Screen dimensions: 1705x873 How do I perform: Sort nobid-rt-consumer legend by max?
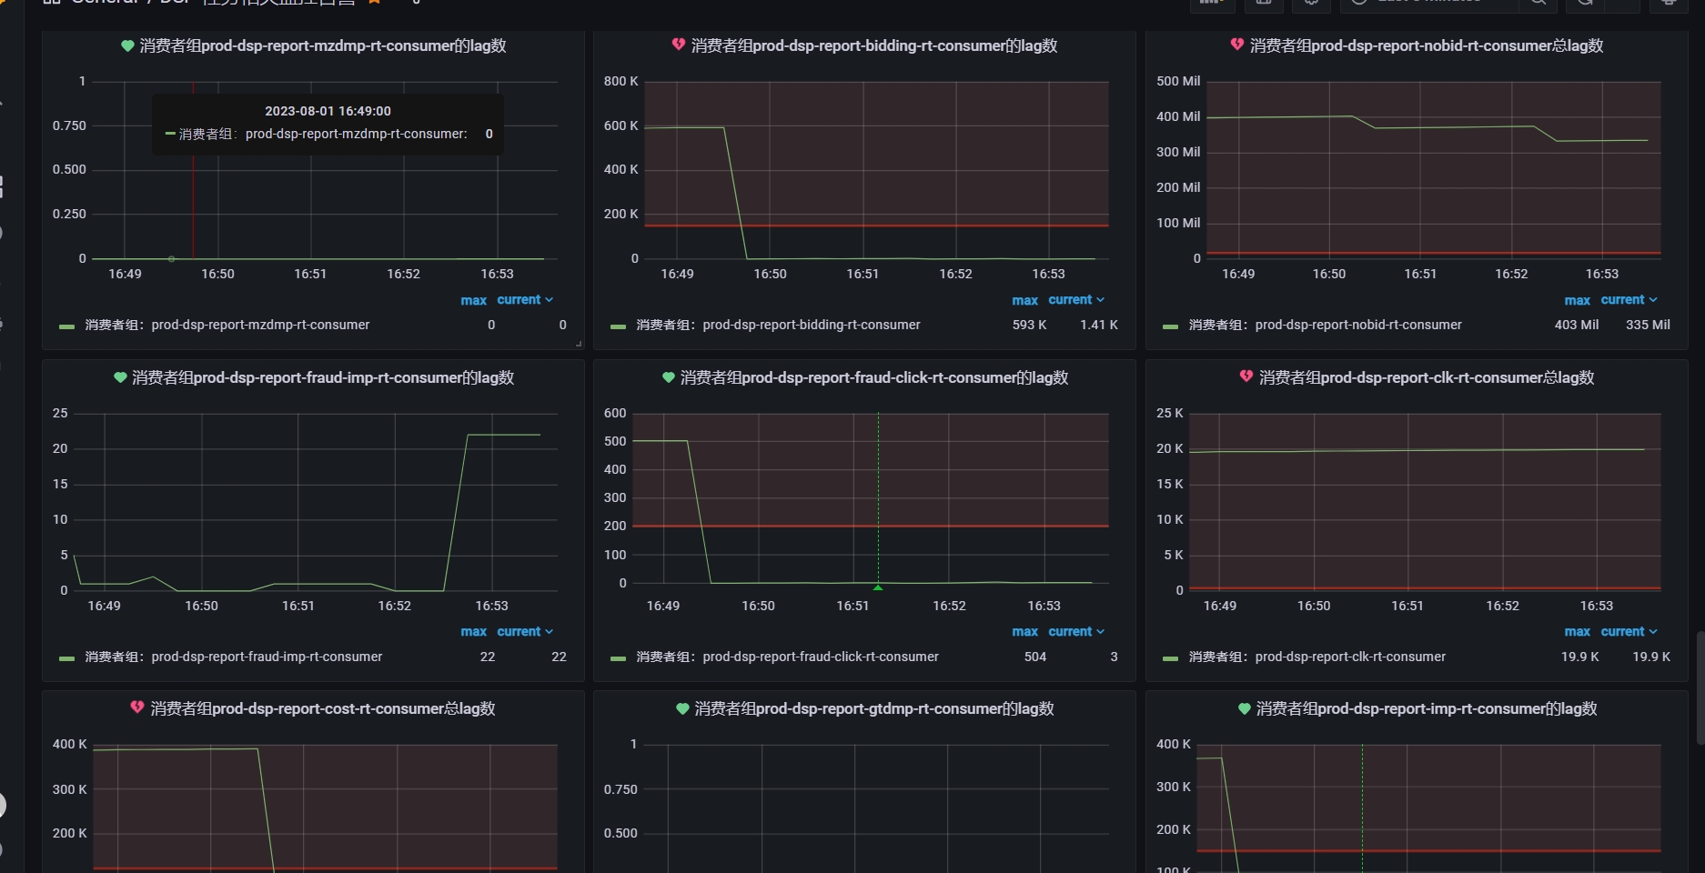pos(1577,300)
